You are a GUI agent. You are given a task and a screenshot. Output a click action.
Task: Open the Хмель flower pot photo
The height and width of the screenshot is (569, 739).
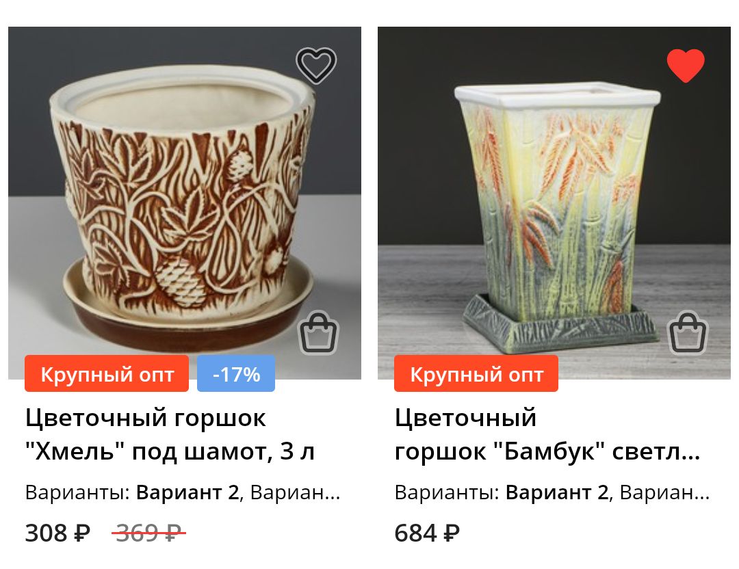tap(185, 202)
